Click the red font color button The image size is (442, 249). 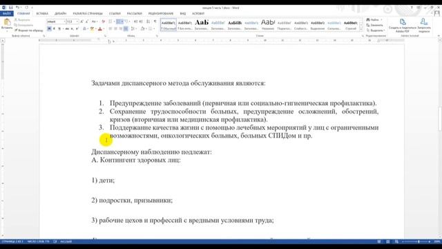click(x=99, y=29)
